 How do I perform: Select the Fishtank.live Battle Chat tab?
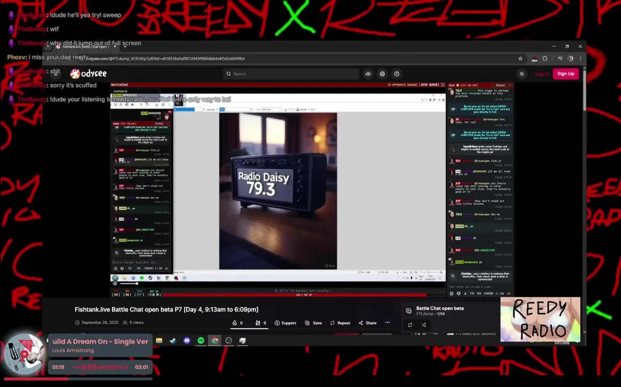coord(84,47)
